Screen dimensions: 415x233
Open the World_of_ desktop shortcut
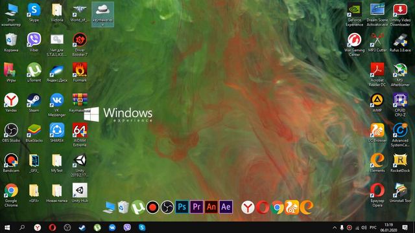80,12
